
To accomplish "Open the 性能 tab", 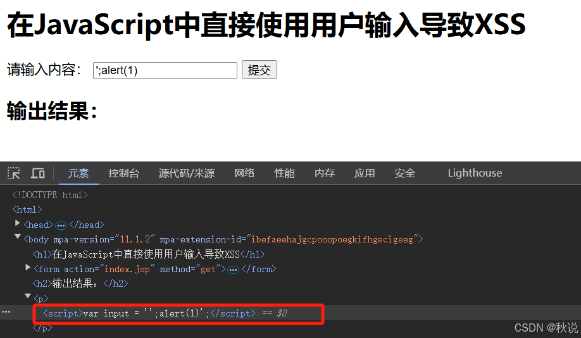I will 285,173.
